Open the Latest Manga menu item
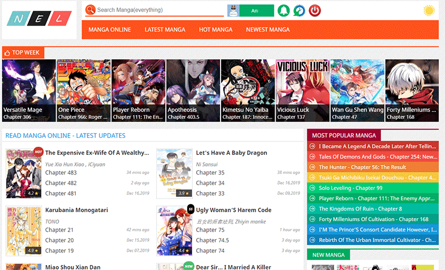Screen dimensions: 445x270 [x=165, y=29]
